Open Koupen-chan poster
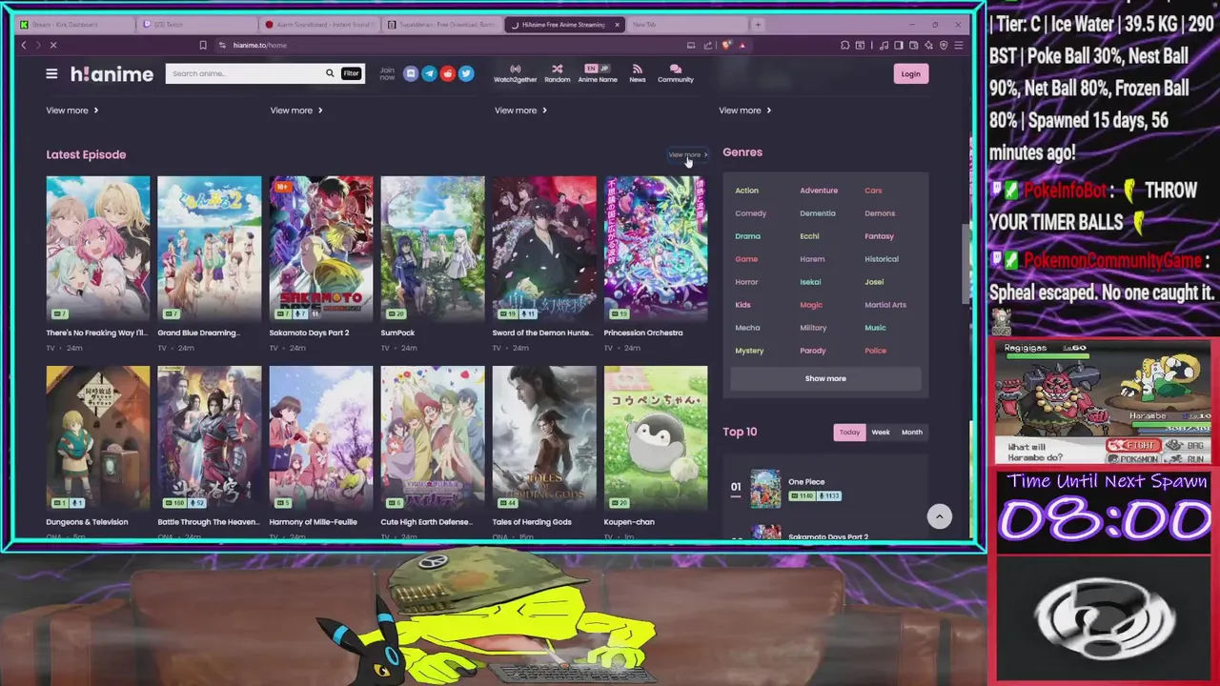 pyautogui.click(x=655, y=437)
